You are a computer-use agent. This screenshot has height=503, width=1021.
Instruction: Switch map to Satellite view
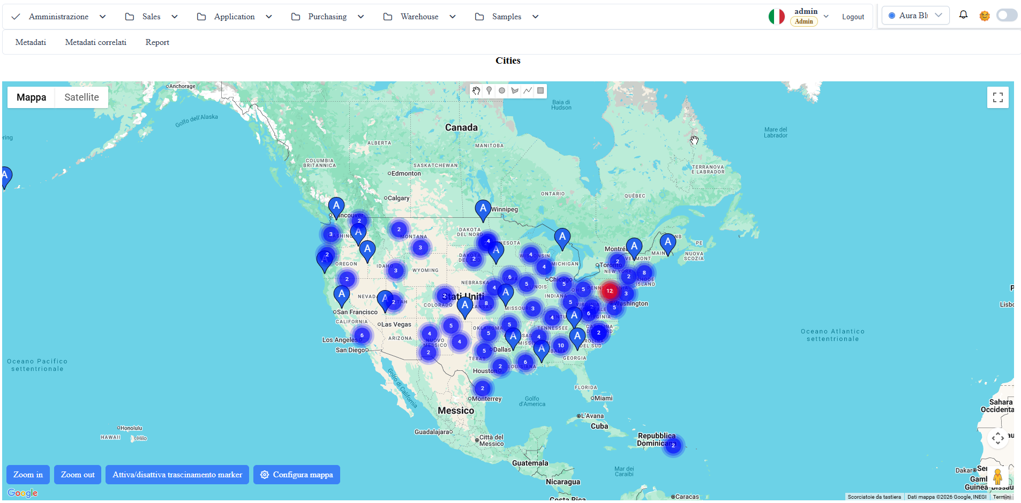click(x=81, y=97)
